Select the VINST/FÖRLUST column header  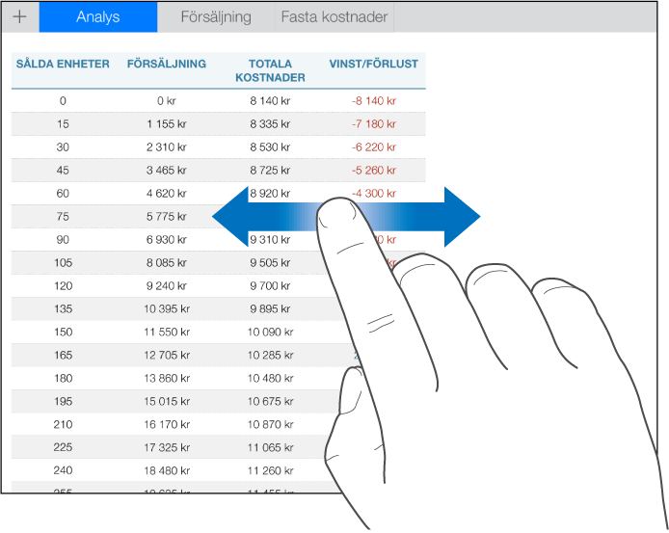pos(374,64)
